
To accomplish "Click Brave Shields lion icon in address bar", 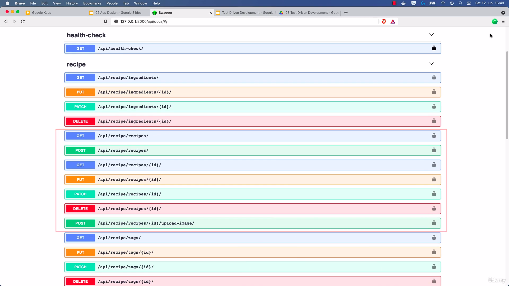I will 384,21.
